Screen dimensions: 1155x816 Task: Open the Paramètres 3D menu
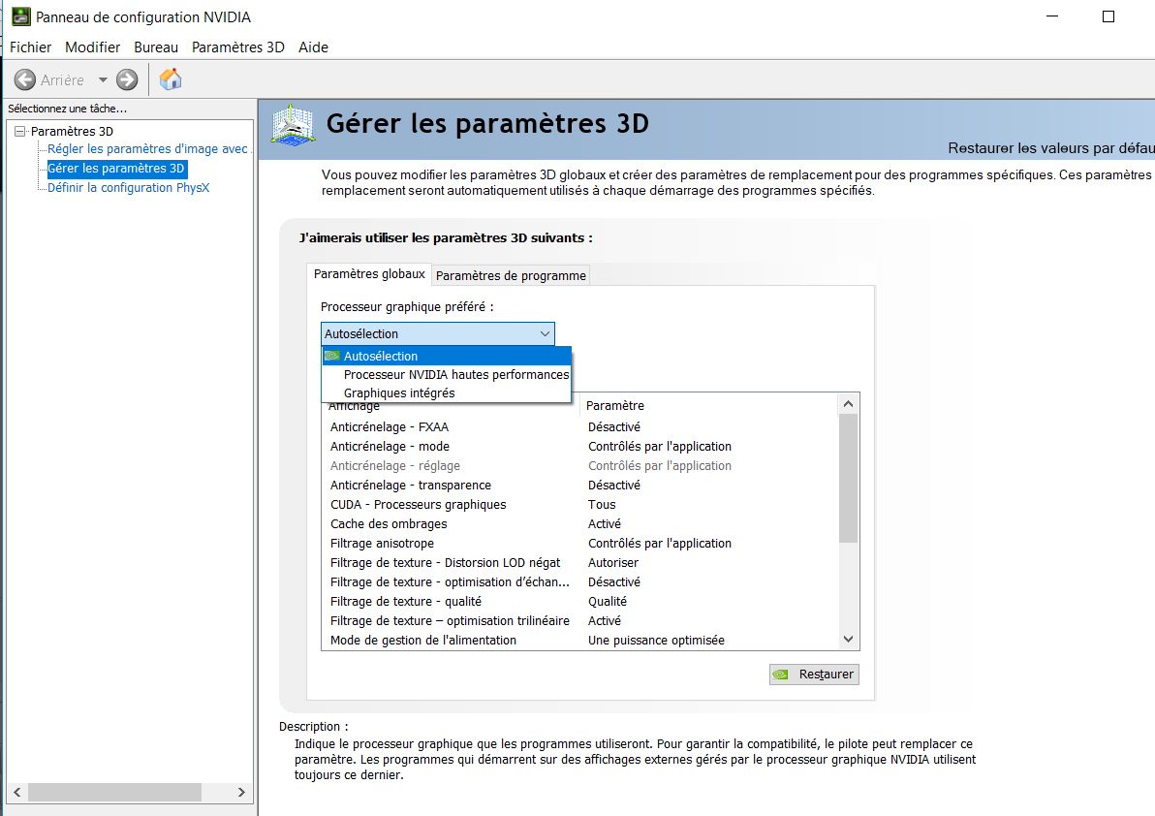[x=237, y=47]
